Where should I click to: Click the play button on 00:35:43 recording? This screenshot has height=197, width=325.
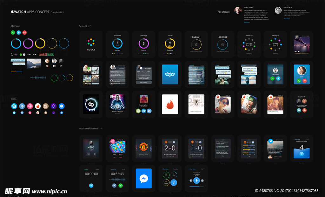tap(114, 185)
